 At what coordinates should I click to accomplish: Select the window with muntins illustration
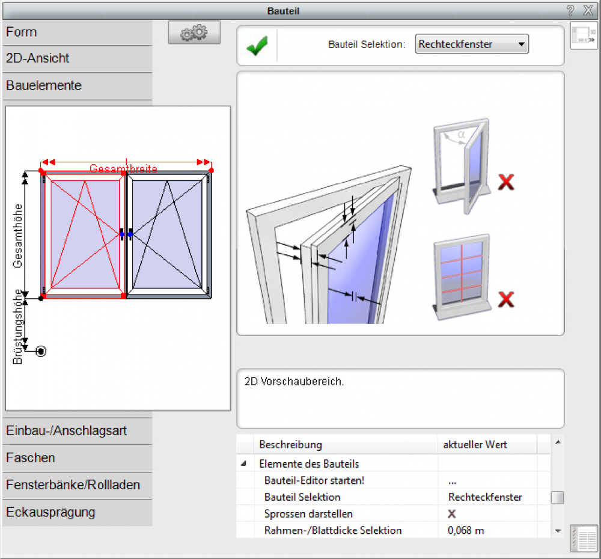(461, 273)
